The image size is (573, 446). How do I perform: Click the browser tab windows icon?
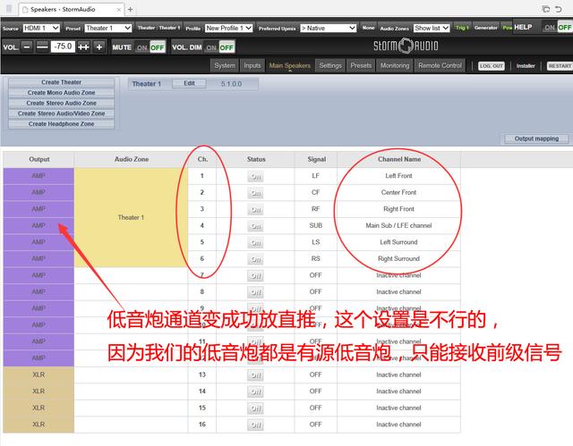click(x=546, y=9)
